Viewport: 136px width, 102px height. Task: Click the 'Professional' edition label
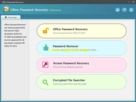[x=55, y=10]
